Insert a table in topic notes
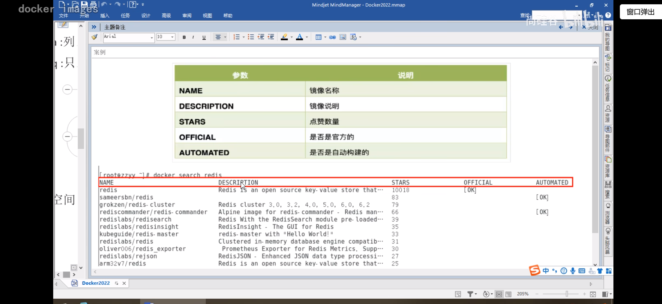The height and width of the screenshot is (304, 662). click(319, 37)
